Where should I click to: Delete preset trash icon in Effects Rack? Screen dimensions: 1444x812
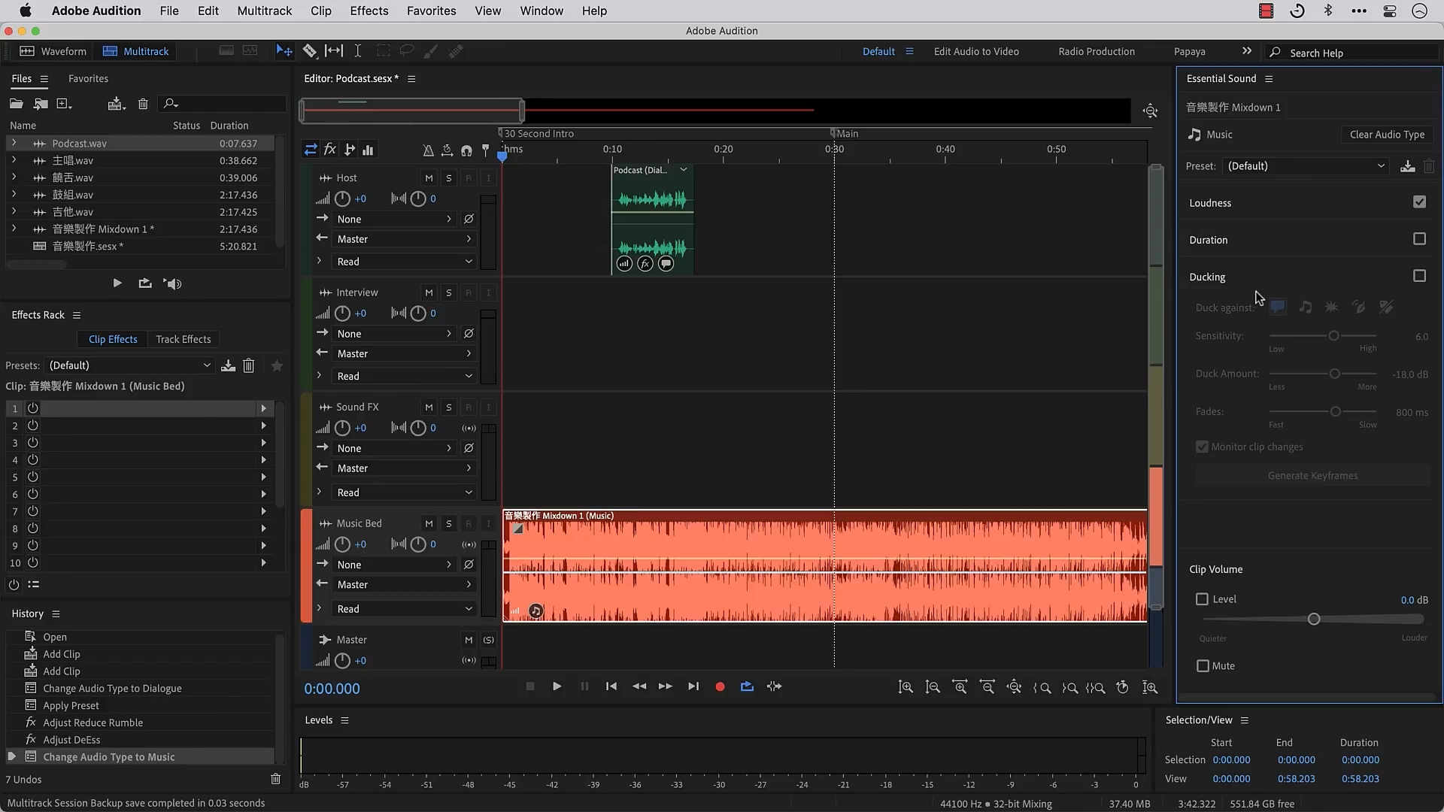(x=249, y=365)
